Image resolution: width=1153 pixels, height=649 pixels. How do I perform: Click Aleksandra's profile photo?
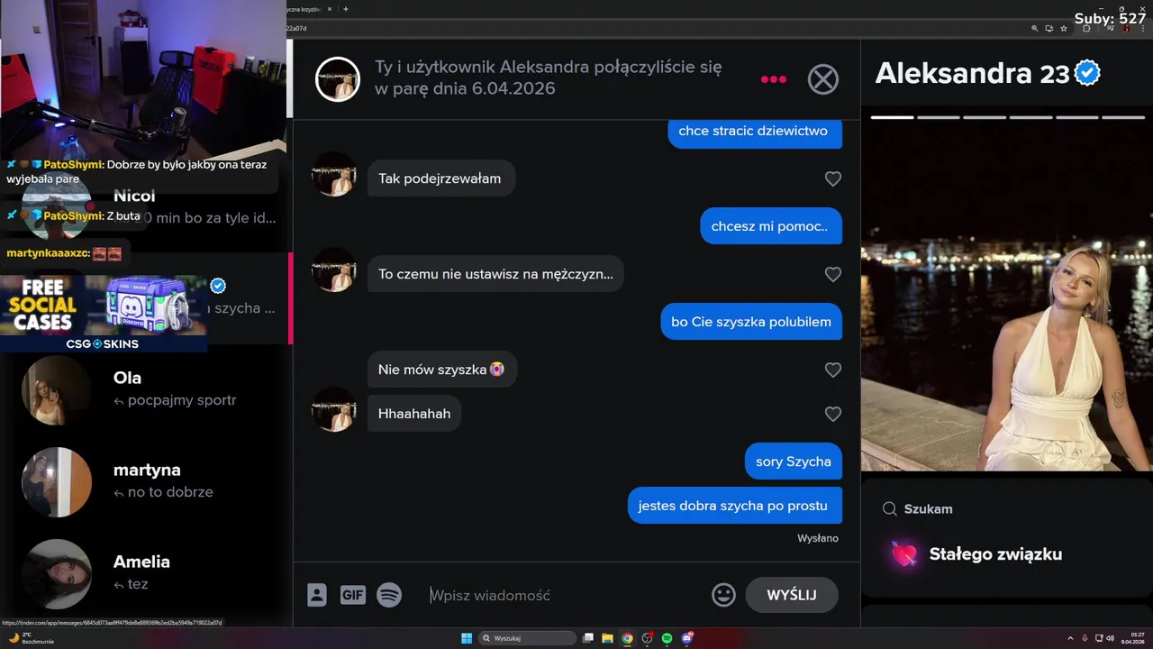(x=1007, y=297)
